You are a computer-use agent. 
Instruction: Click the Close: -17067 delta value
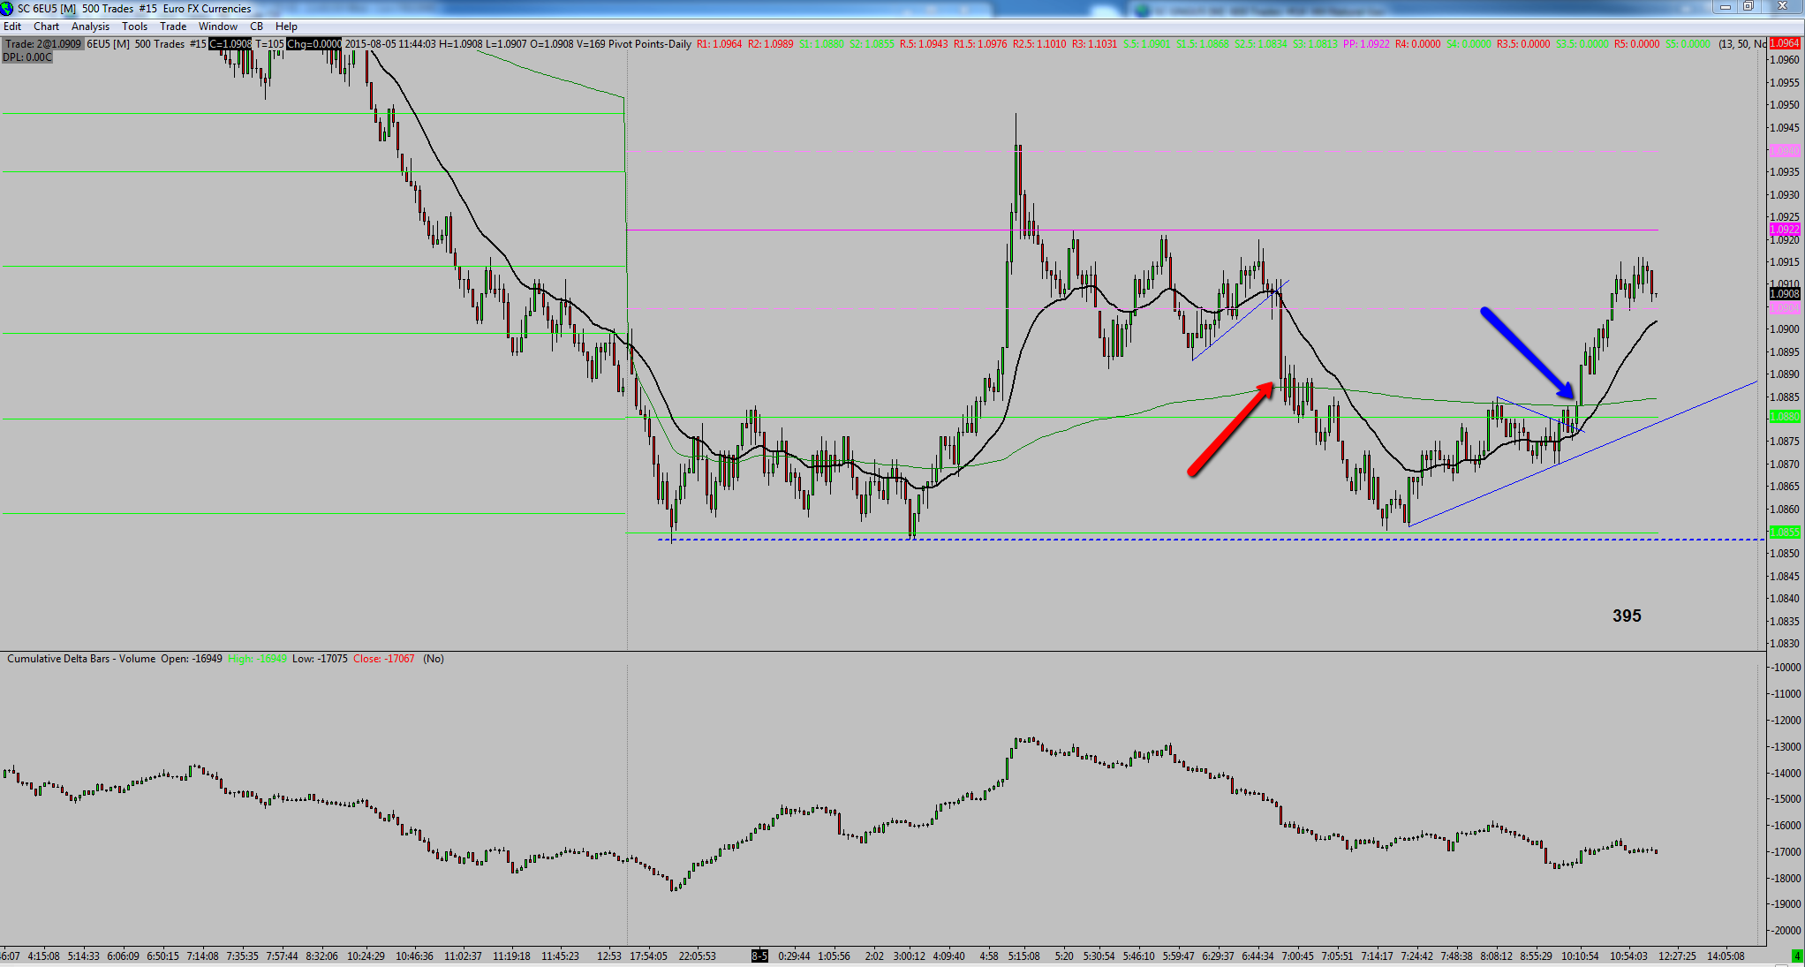[x=383, y=659]
